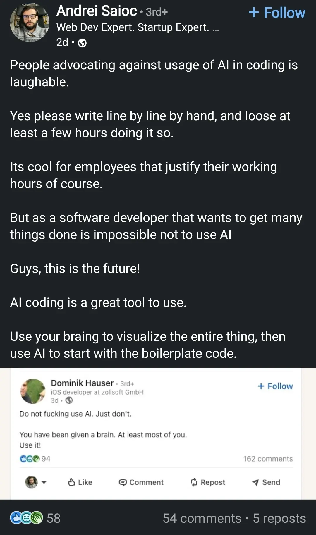Repost the embedded Dominik Hauser post
This screenshot has width=316, height=535.
[x=208, y=482]
